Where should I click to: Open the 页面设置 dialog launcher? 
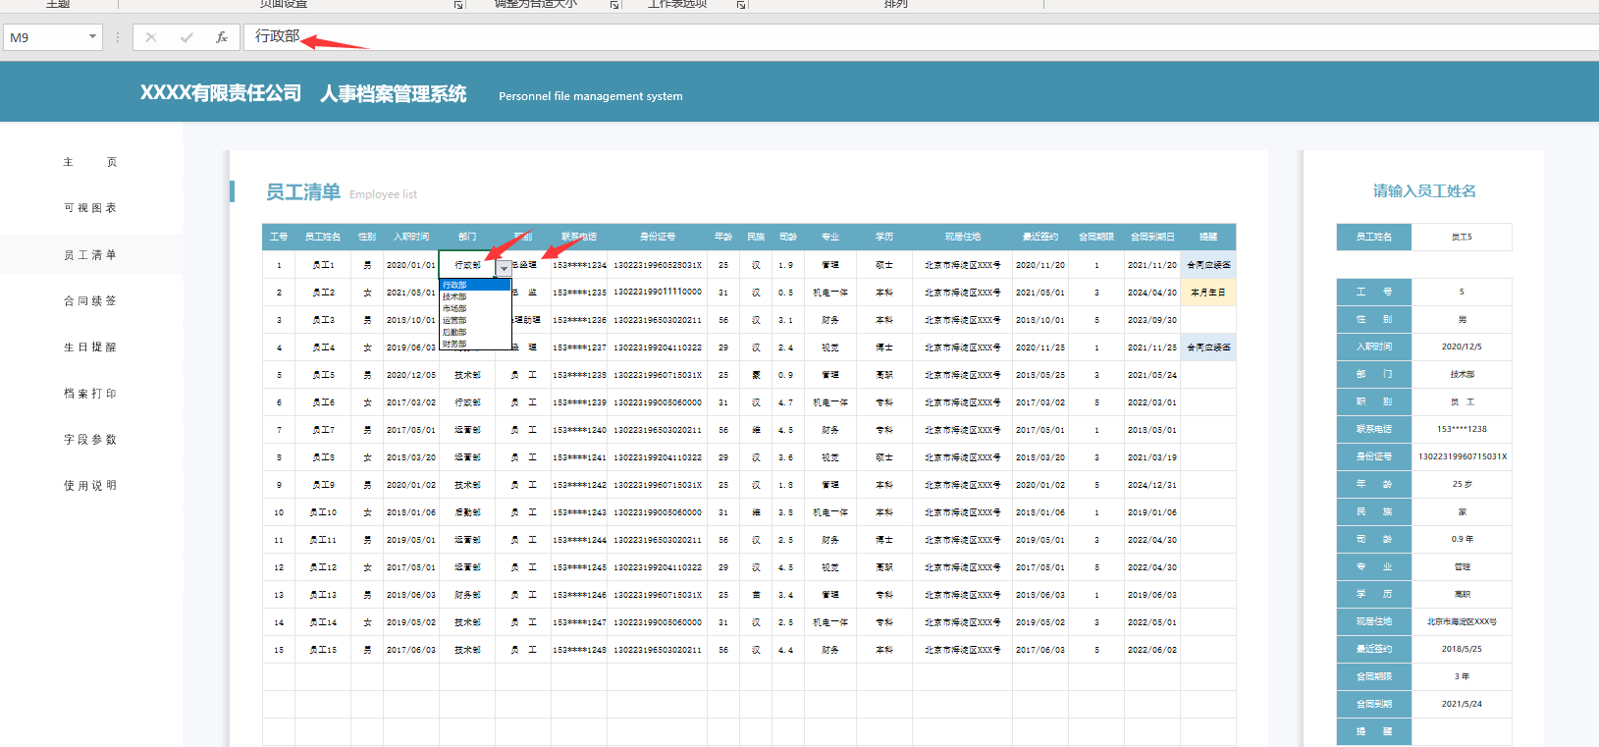tap(458, 5)
